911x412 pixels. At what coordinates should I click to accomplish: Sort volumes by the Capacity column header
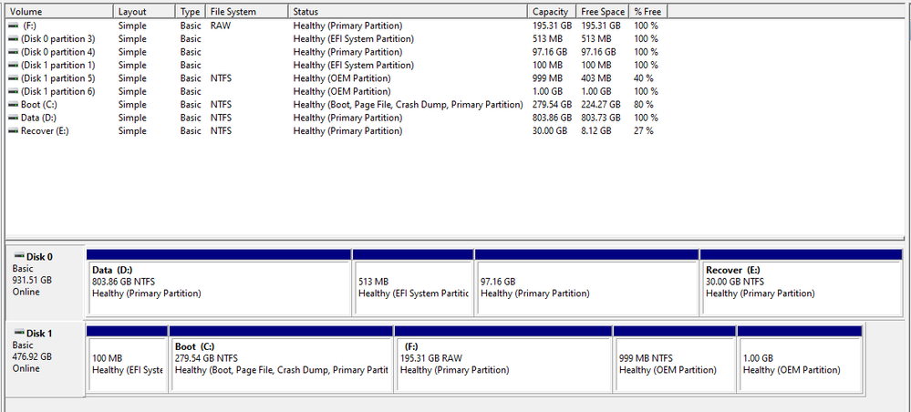tap(551, 12)
